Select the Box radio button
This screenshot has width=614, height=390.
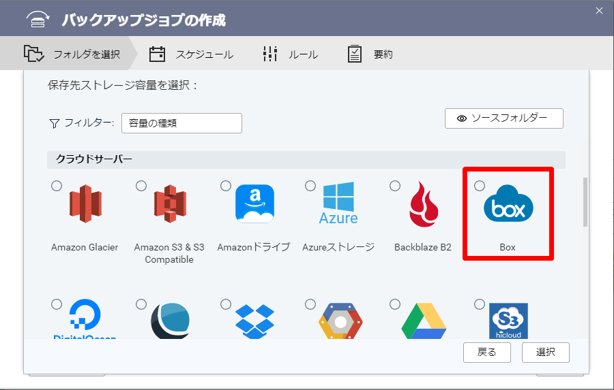[480, 186]
